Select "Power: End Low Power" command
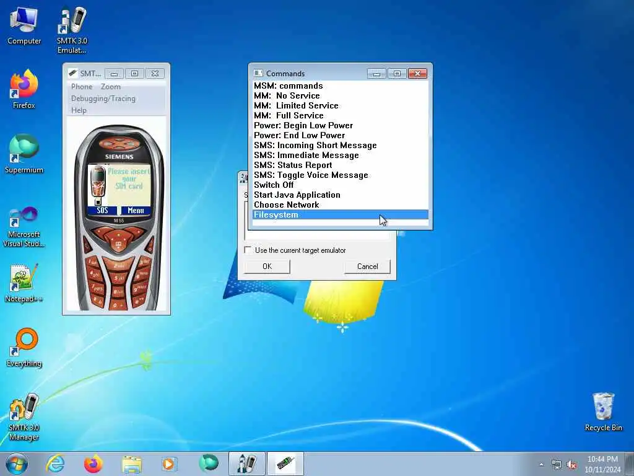Image resolution: width=634 pixels, height=476 pixels. coord(341,135)
